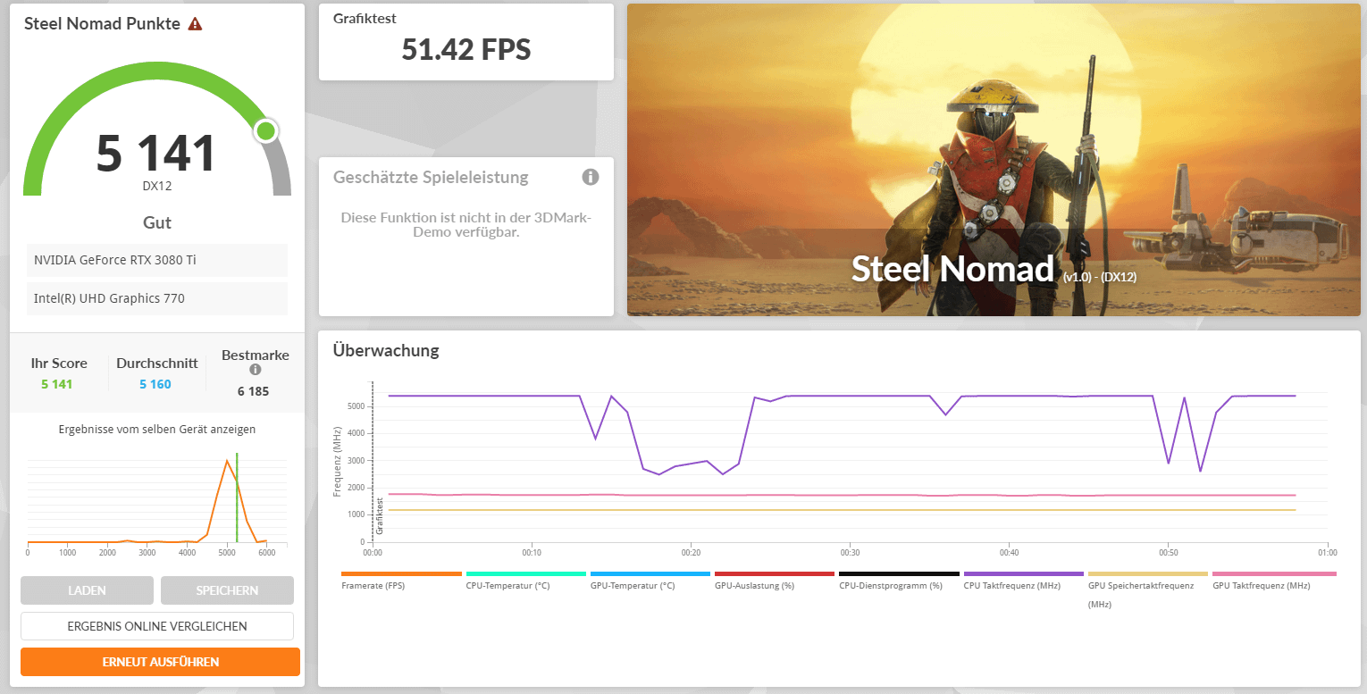Run the benchmark again with ERNEUT AUSFÜHREN

[x=160, y=662]
